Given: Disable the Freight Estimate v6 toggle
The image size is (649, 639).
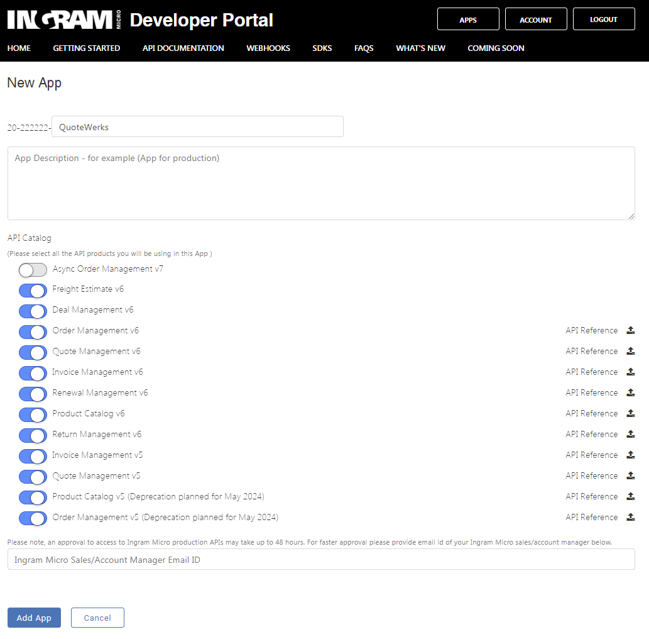Looking at the screenshot, I should 33,291.
